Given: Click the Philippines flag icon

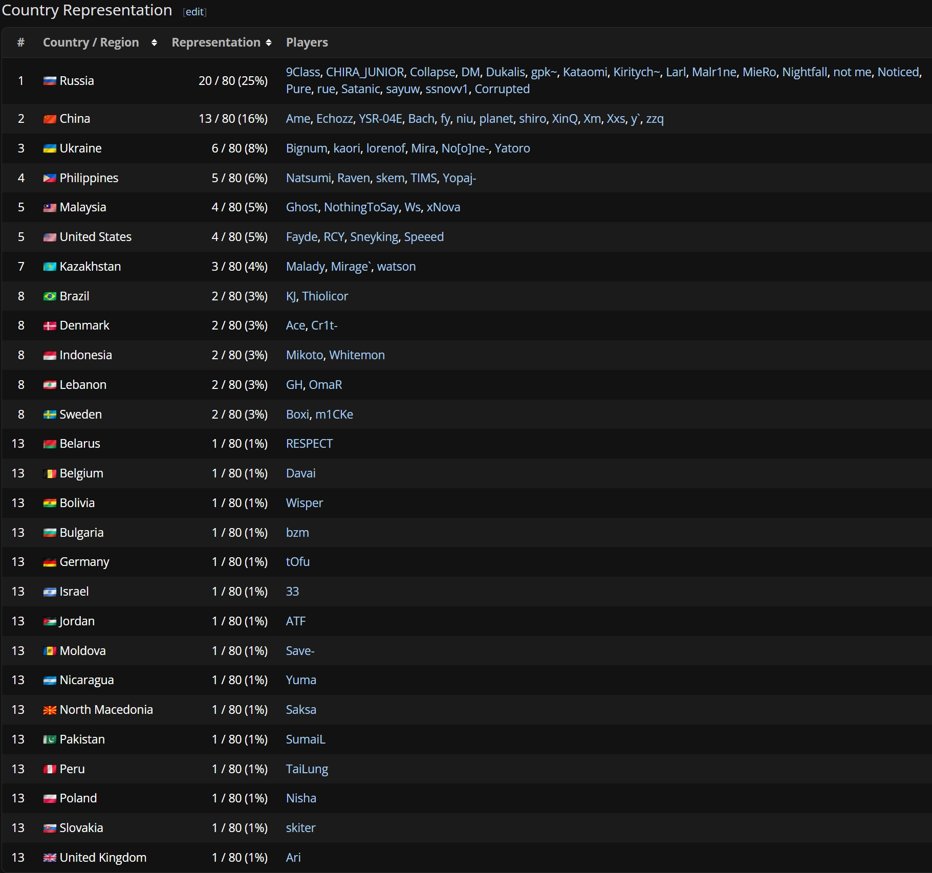Looking at the screenshot, I should pyautogui.click(x=50, y=178).
